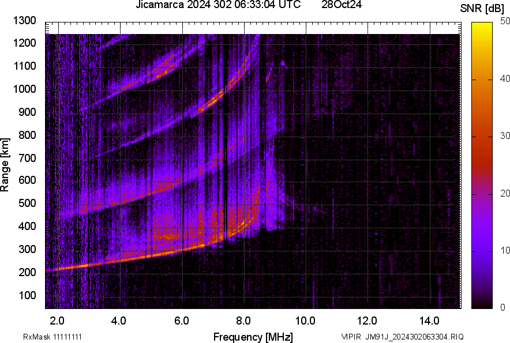This screenshot has width=510, height=343.
Task: Click the range axis label '200'
Action: coord(27,273)
